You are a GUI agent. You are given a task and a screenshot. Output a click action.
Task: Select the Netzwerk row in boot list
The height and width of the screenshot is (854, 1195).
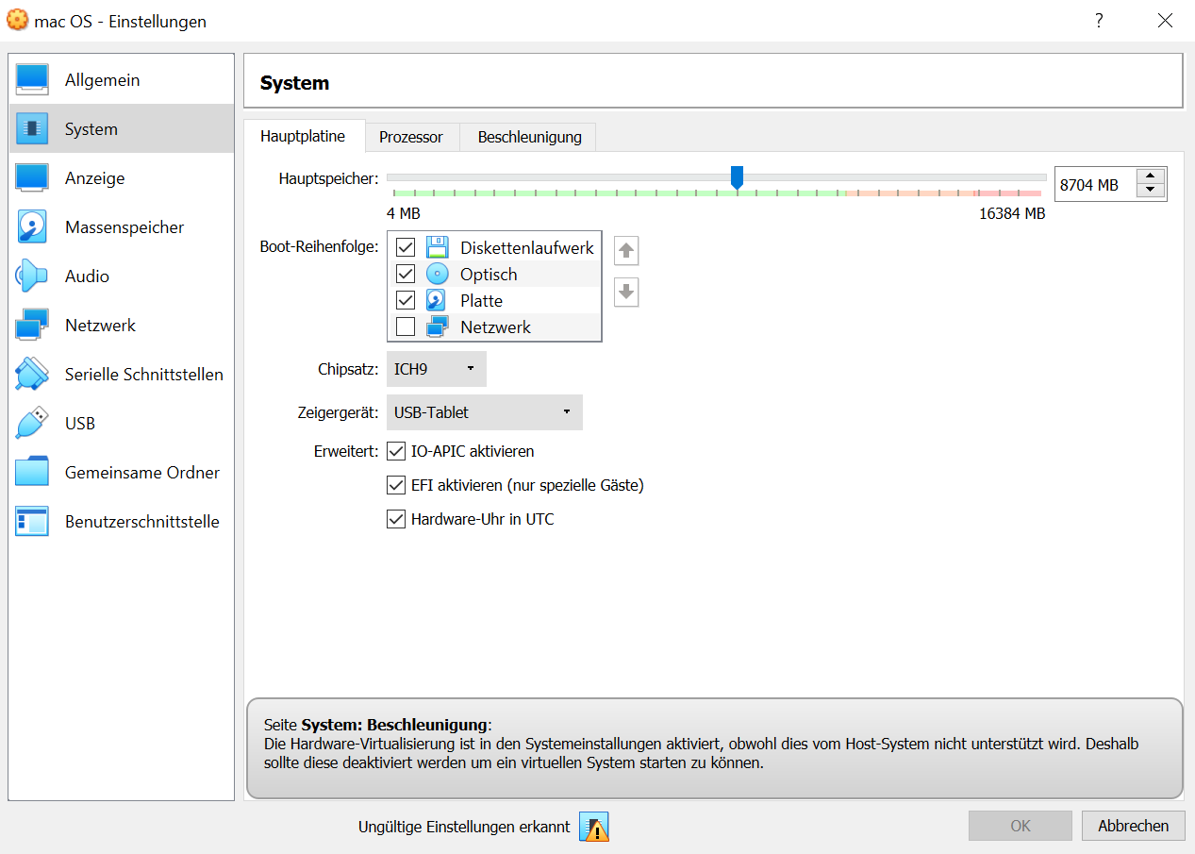[494, 327]
